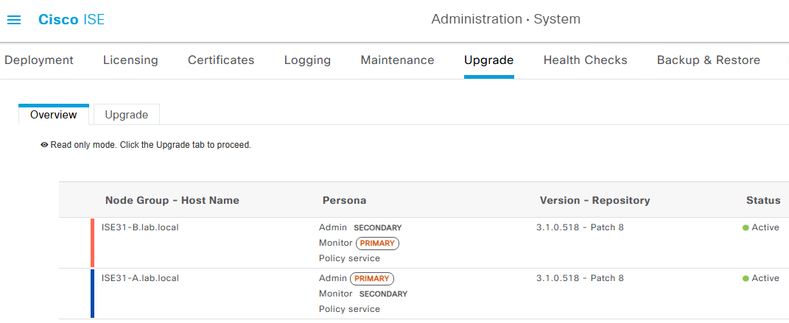The height and width of the screenshot is (323, 789).
Task: Select host ISE31-B.lab.local
Action: click(x=140, y=227)
